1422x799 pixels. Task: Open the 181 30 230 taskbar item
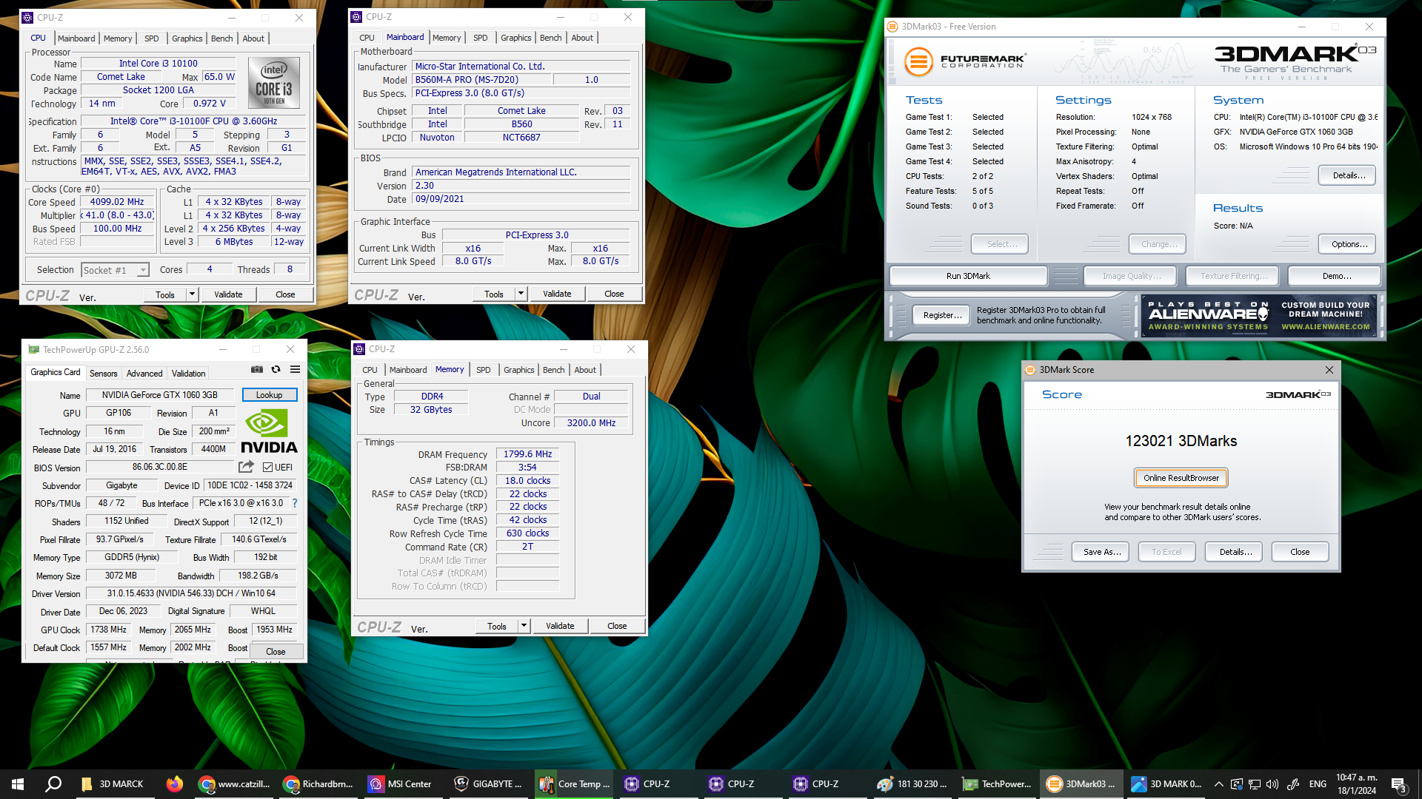[x=912, y=784]
